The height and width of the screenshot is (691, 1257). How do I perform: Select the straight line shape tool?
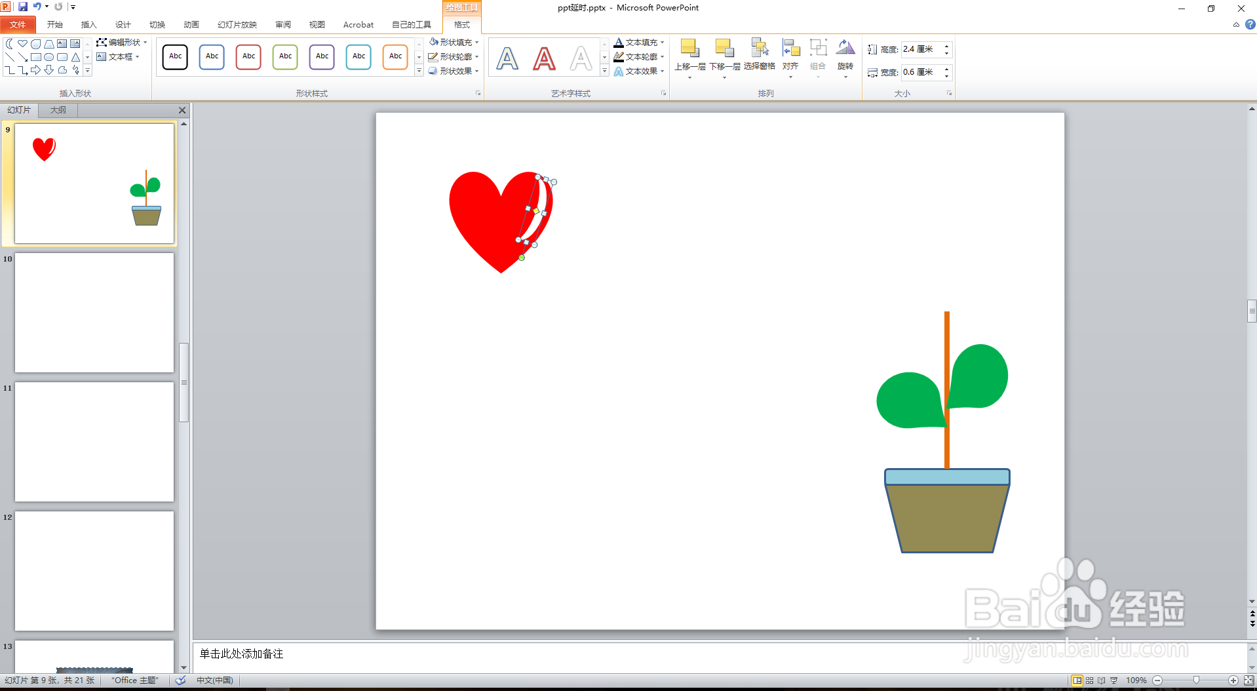[10, 57]
